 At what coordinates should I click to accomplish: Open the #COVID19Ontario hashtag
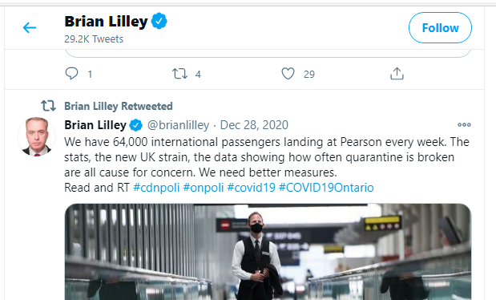click(326, 188)
